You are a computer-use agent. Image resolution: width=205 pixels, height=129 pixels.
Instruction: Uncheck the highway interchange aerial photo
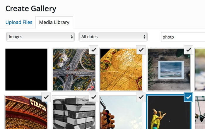(x=94, y=50)
